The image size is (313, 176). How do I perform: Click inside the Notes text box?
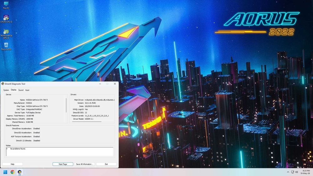coord(60,152)
